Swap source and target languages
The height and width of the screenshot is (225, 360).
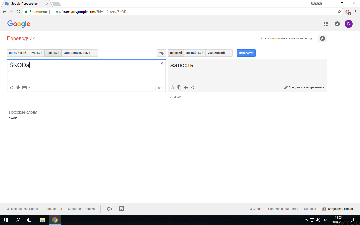[161, 53]
